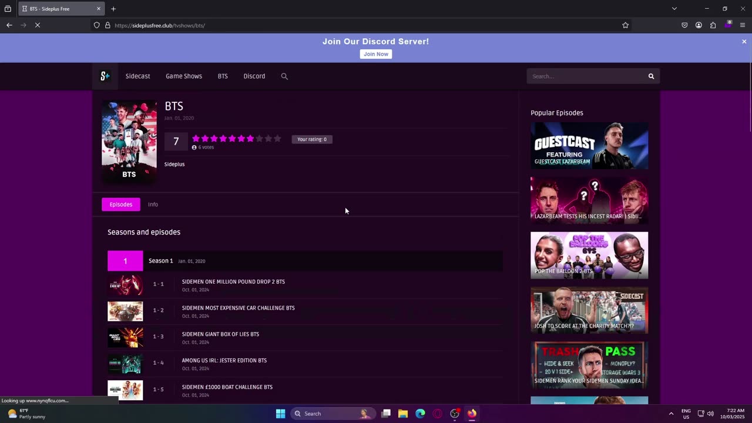752x423 pixels.
Task: Launch Microsoft Edge from taskbar
Action: [420, 414]
